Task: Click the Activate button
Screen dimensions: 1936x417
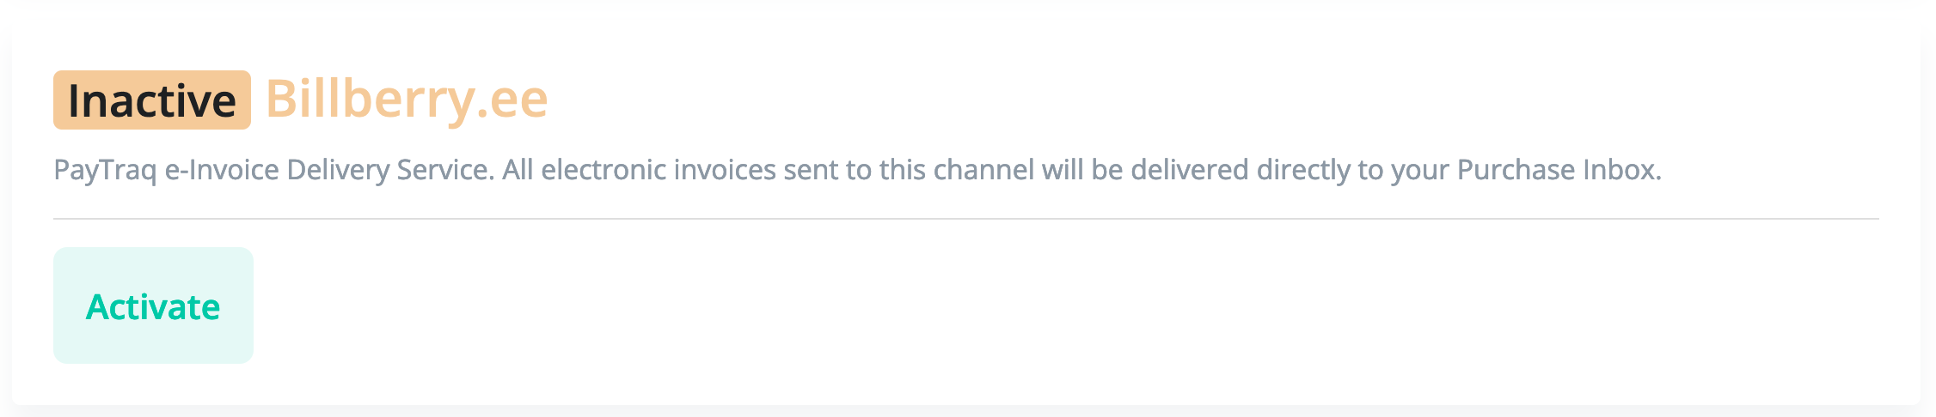Action: pyautogui.click(x=153, y=306)
